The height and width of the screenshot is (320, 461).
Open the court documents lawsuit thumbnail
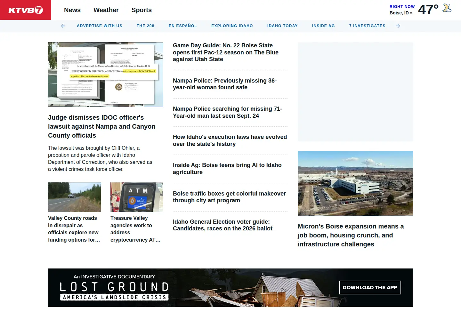pos(106,75)
